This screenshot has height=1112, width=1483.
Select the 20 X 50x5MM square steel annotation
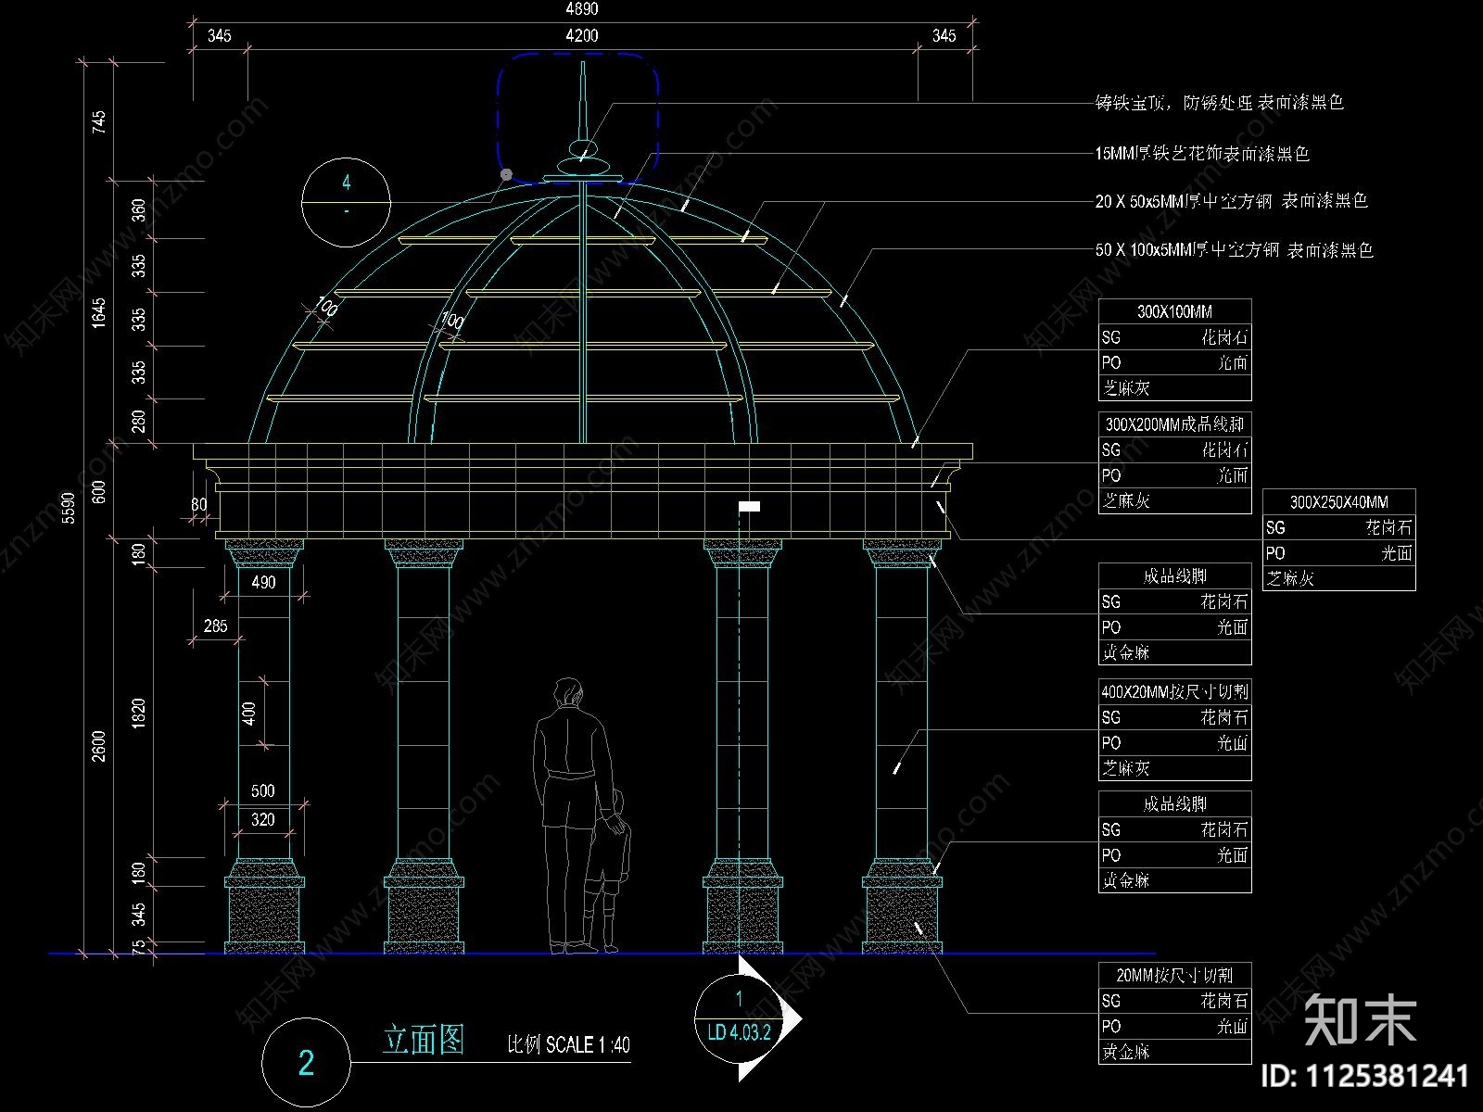(x=1232, y=201)
